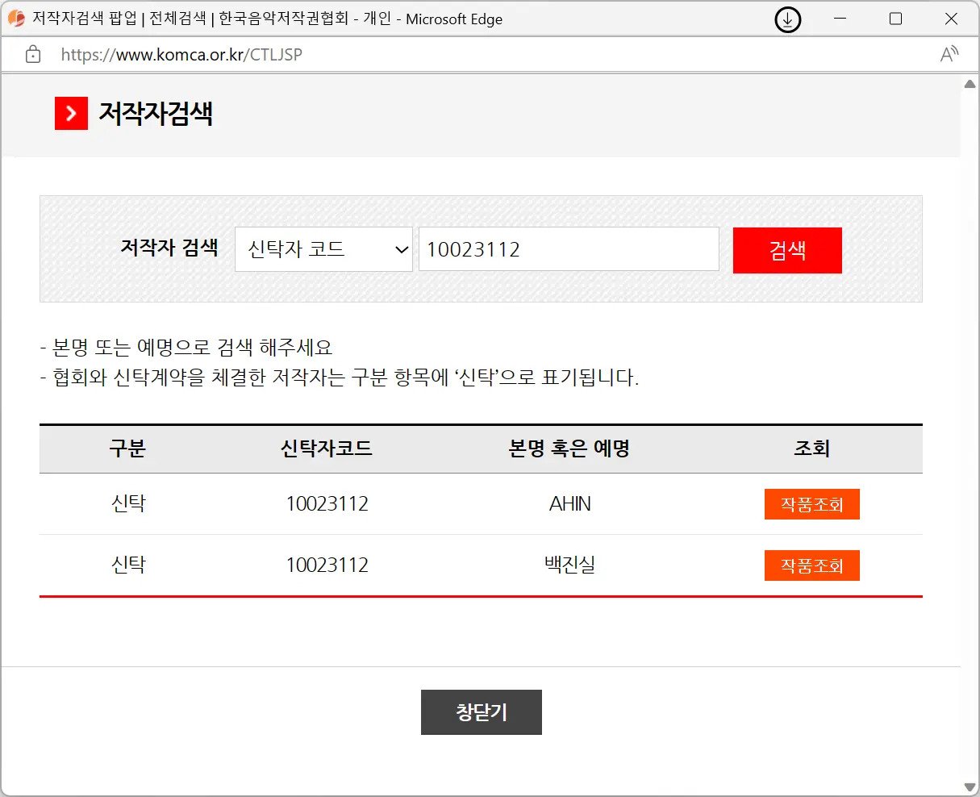Image resolution: width=980 pixels, height=797 pixels.
Task: Click the 저작자 검색 field label
Action: point(169,248)
